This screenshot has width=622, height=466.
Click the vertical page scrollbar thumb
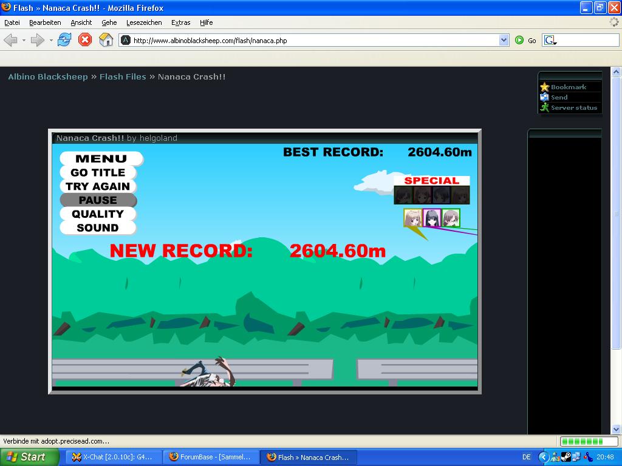pyautogui.click(x=616, y=213)
